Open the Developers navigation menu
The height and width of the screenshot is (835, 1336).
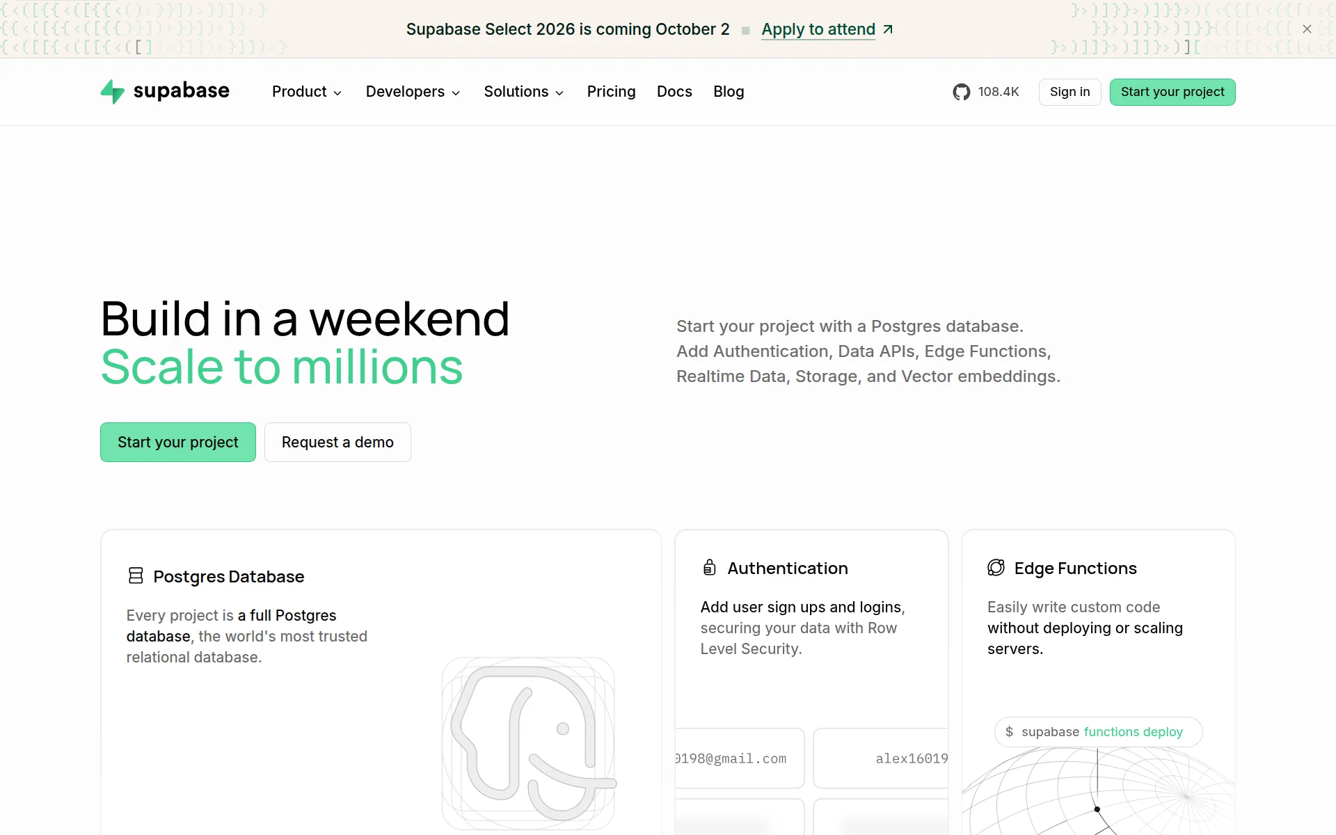tap(413, 92)
